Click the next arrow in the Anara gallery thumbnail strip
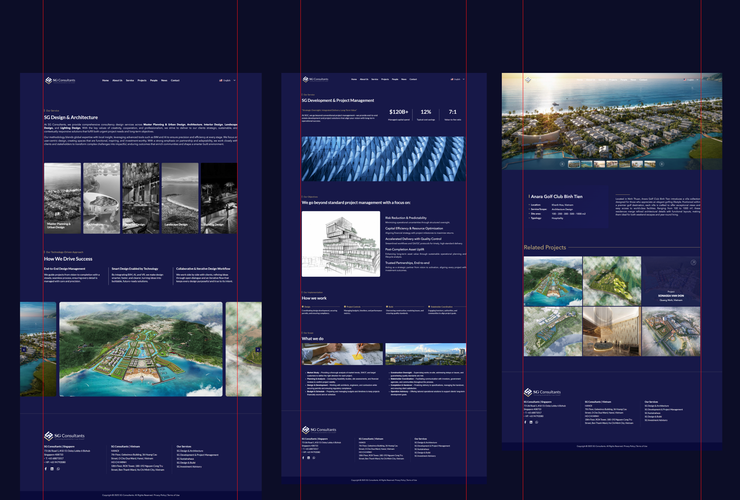 coord(662,164)
